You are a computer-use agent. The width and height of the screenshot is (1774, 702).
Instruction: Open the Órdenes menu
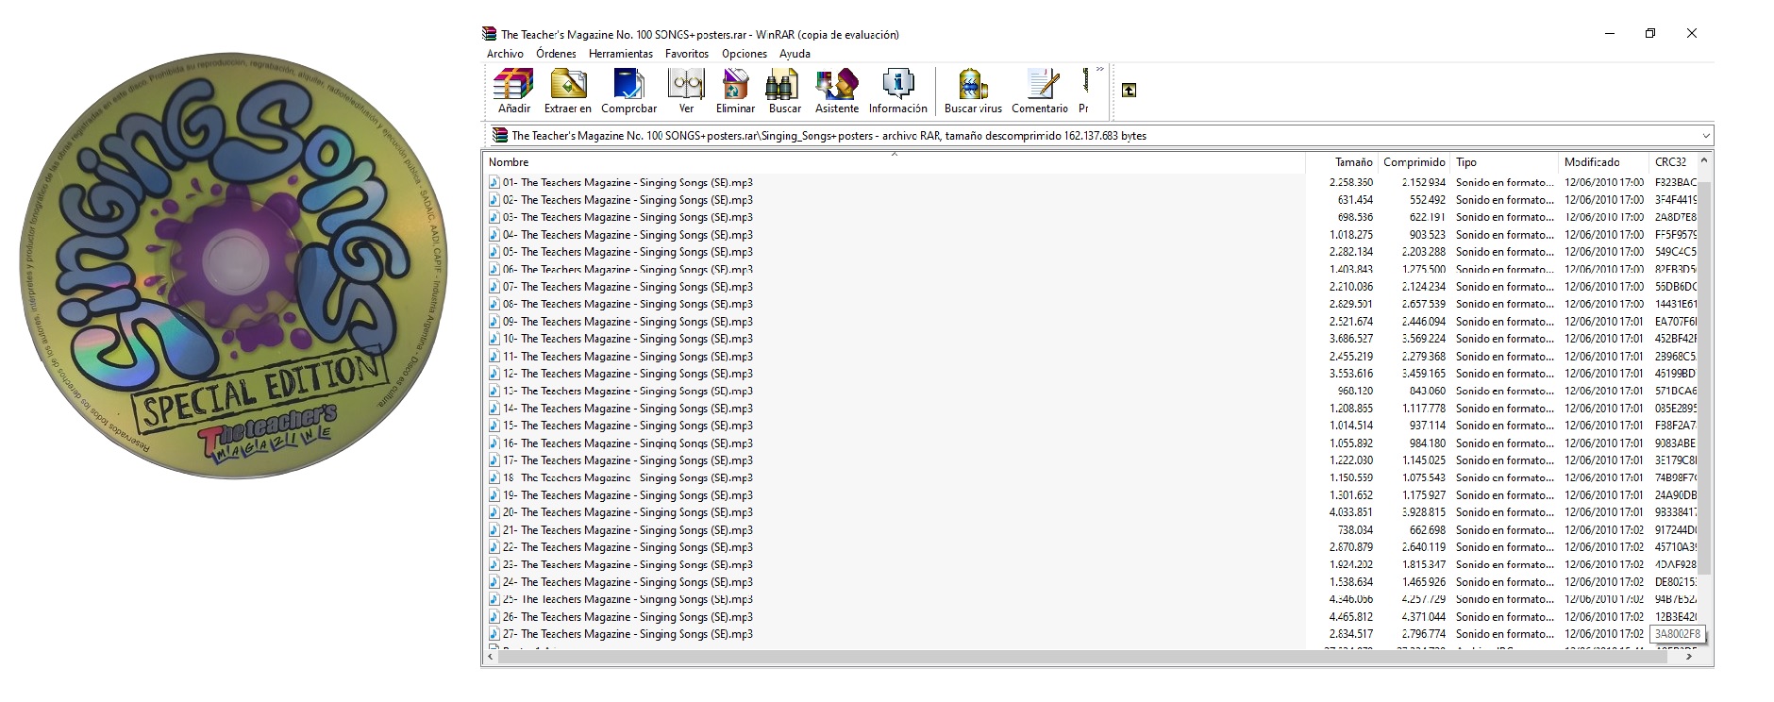coord(556,54)
